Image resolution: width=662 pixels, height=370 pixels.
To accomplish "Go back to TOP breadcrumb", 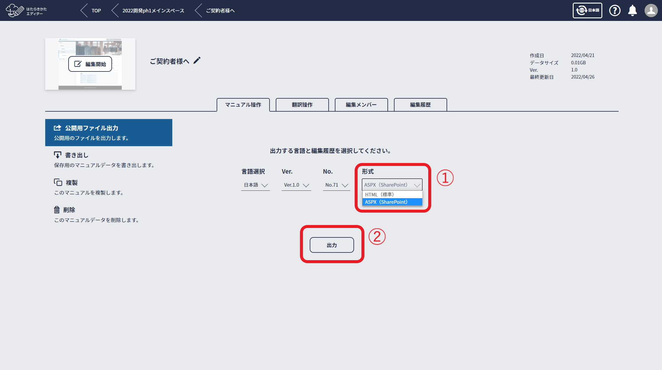I will pyautogui.click(x=96, y=11).
